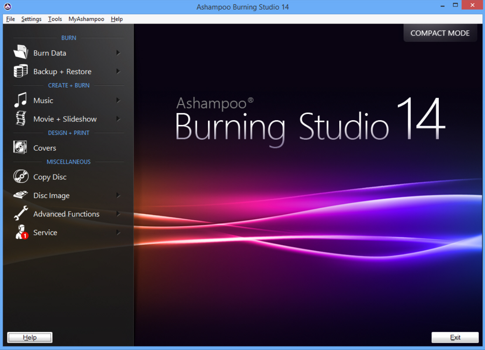The height and width of the screenshot is (350, 485).
Task: Expand the Service submenu arrow
Action: [118, 232]
